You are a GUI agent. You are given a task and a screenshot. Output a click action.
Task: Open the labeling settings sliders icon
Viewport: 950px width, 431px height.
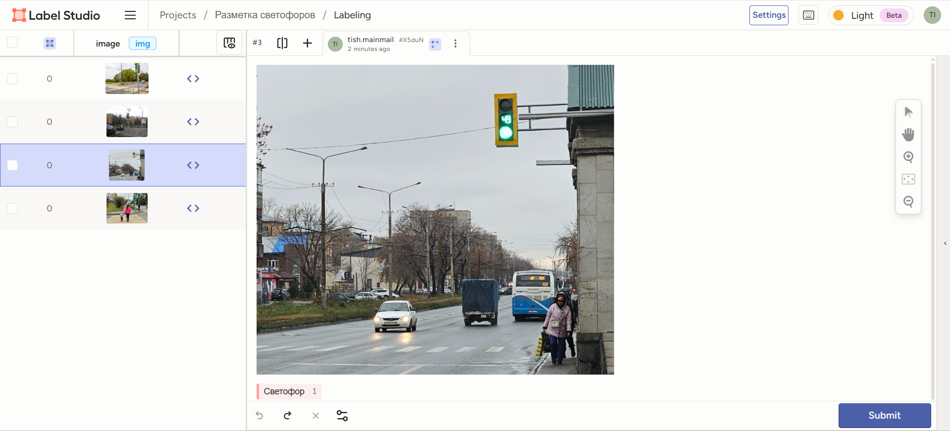(x=342, y=416)
